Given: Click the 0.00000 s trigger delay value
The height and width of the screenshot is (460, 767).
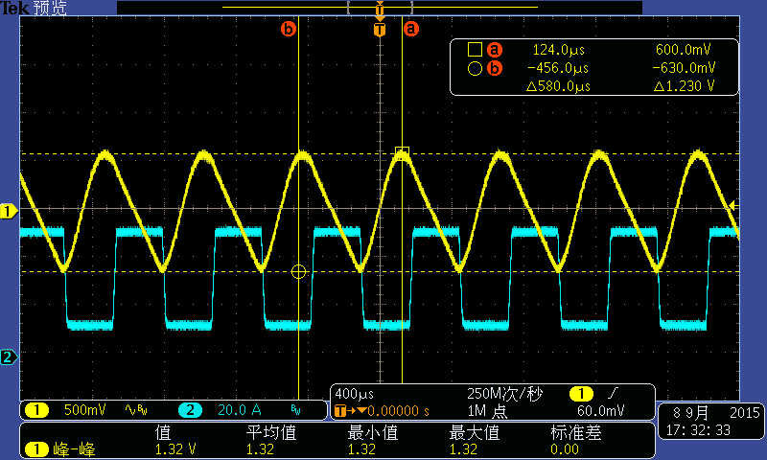Looking at the screenshot, I should click(398, 410).
